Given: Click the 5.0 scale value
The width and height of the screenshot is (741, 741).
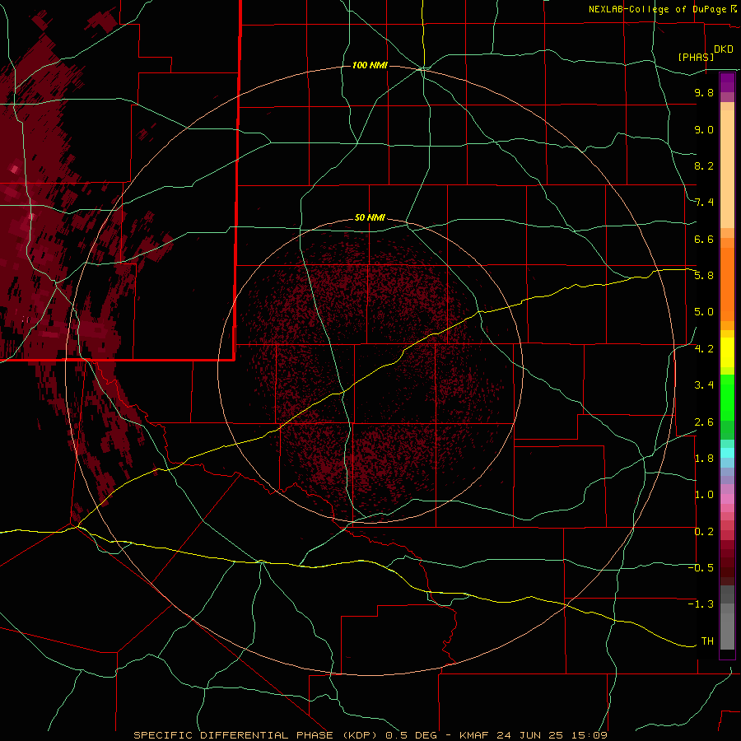Looking at the screenshot, I should 704,312.
